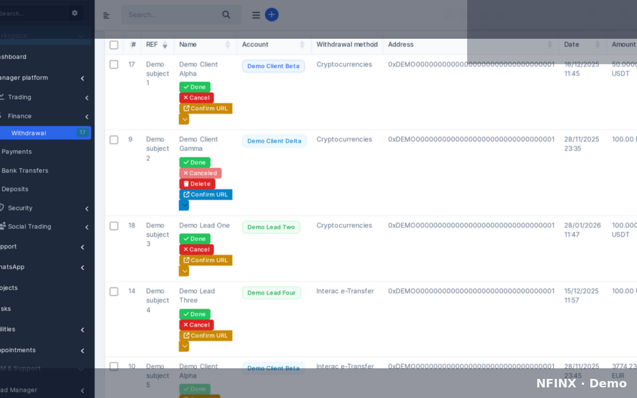Open Confirm URL for Demo subject 4
637x398 pixels.
click(205, 335)
